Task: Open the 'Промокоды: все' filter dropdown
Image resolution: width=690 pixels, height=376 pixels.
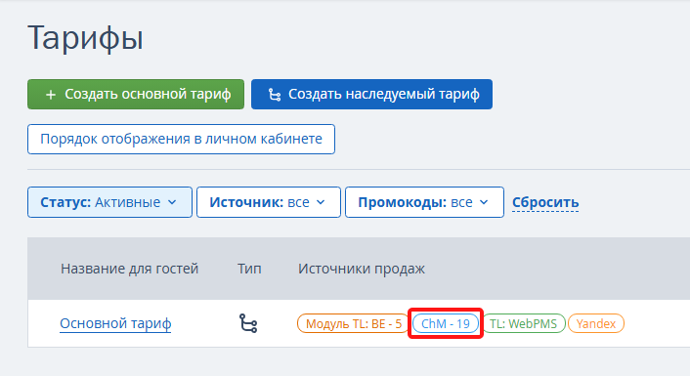Action: pos(424,202)
